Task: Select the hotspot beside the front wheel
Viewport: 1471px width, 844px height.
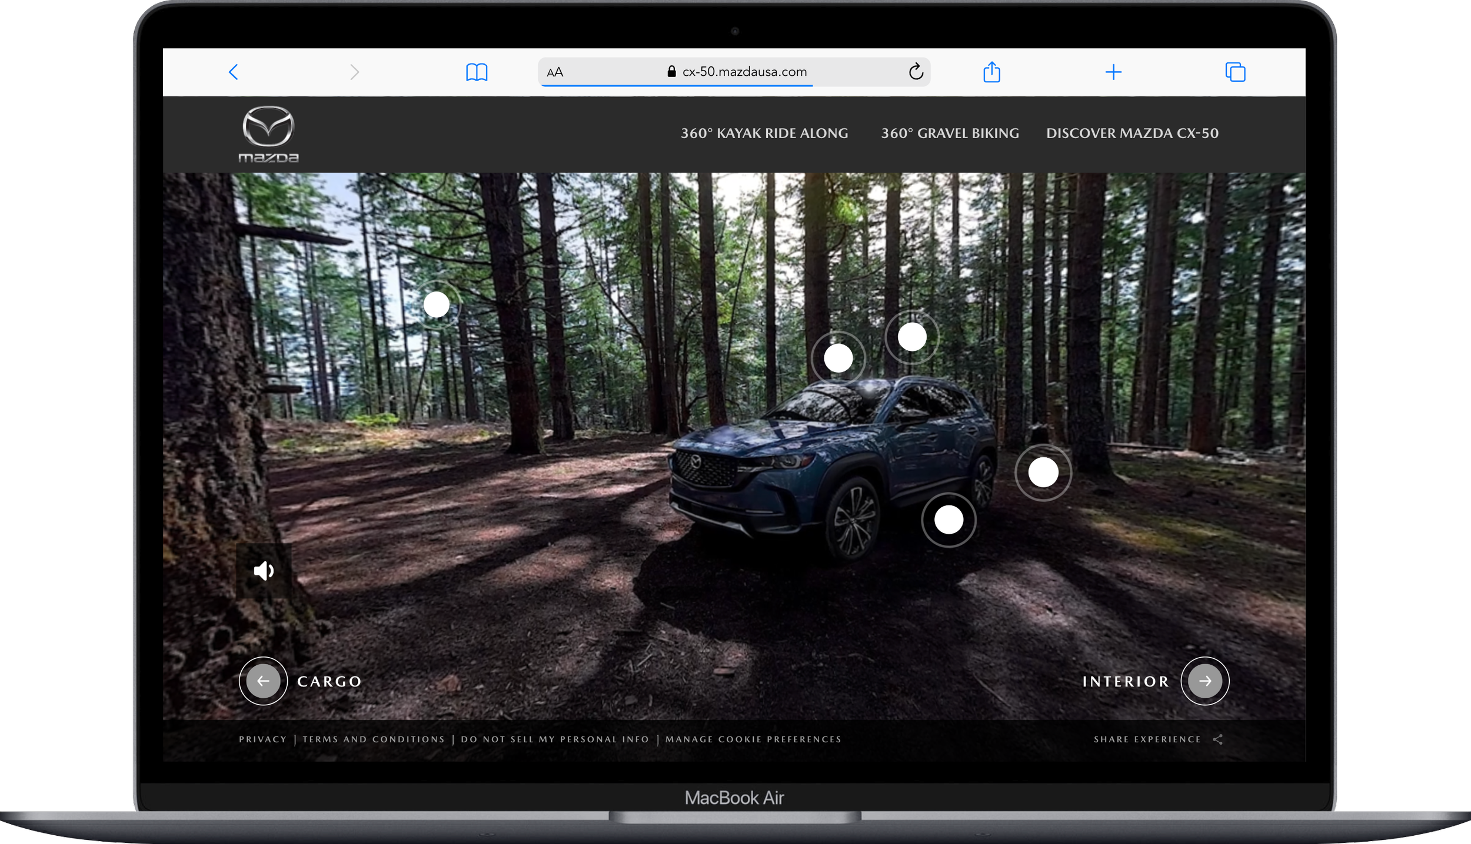Action: (x=949, y=520)
